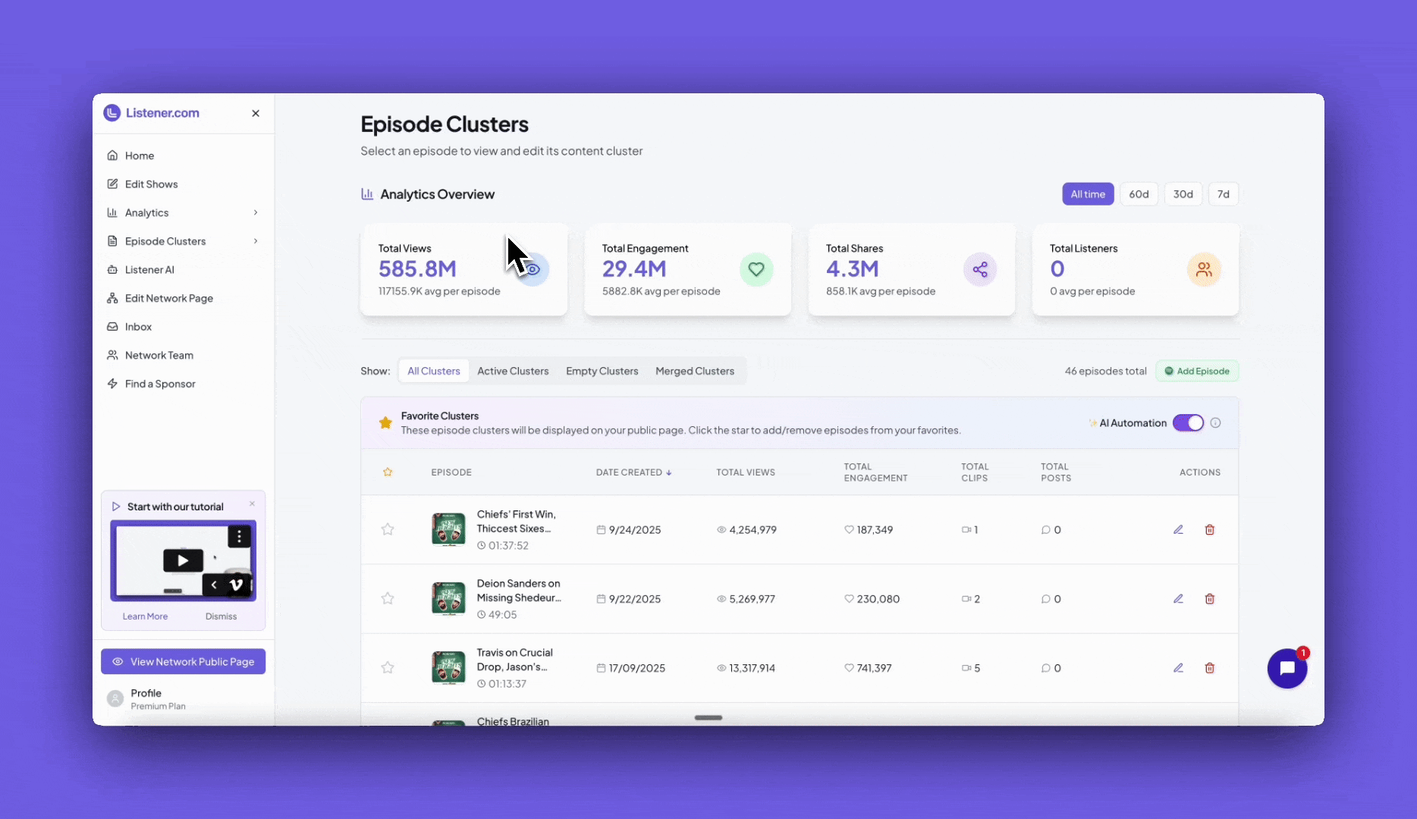Screen dimensions: 1417x819
Task: Dismiss tutorial card with its X icon
Action: (253, 504)
